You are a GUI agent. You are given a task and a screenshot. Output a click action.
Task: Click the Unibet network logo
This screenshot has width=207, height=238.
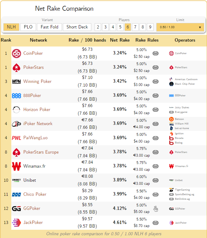tap(16, 180)
